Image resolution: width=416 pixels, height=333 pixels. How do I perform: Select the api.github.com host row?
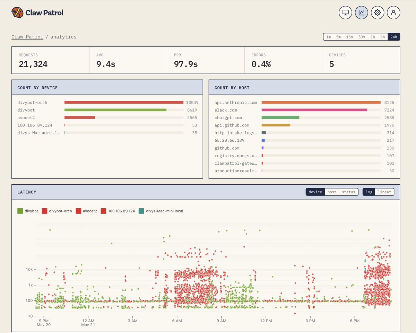click(x=304, y=125)
